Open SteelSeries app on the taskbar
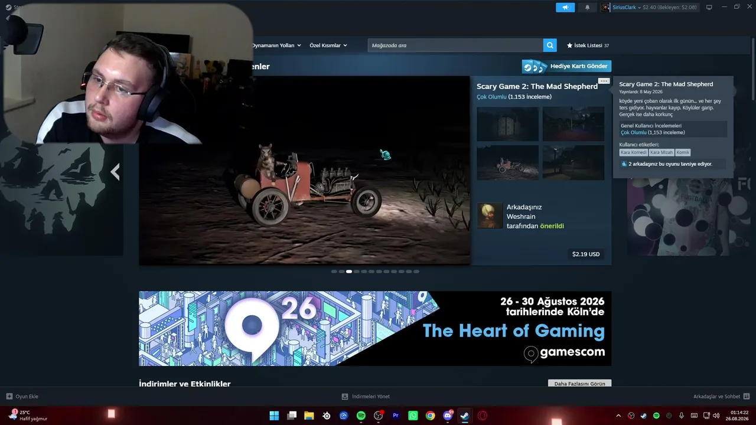The image size is (756, 425). (327, 416)
